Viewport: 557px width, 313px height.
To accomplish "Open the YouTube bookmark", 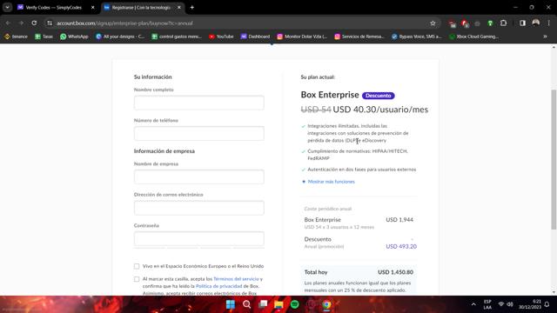I will click(221, 37).
